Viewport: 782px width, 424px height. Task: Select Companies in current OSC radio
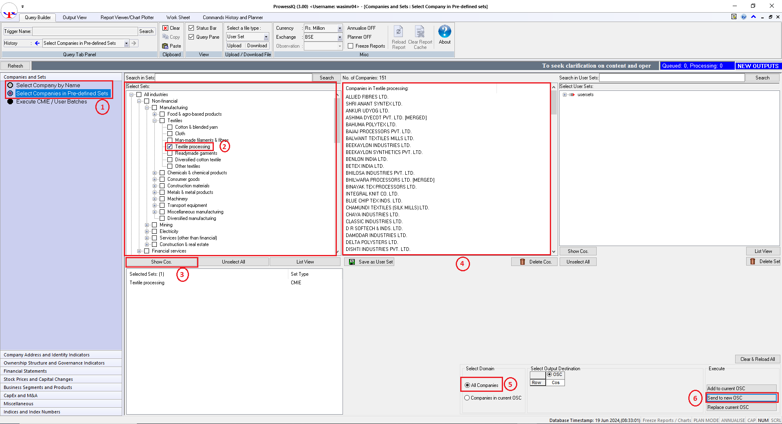click(467, 398)
